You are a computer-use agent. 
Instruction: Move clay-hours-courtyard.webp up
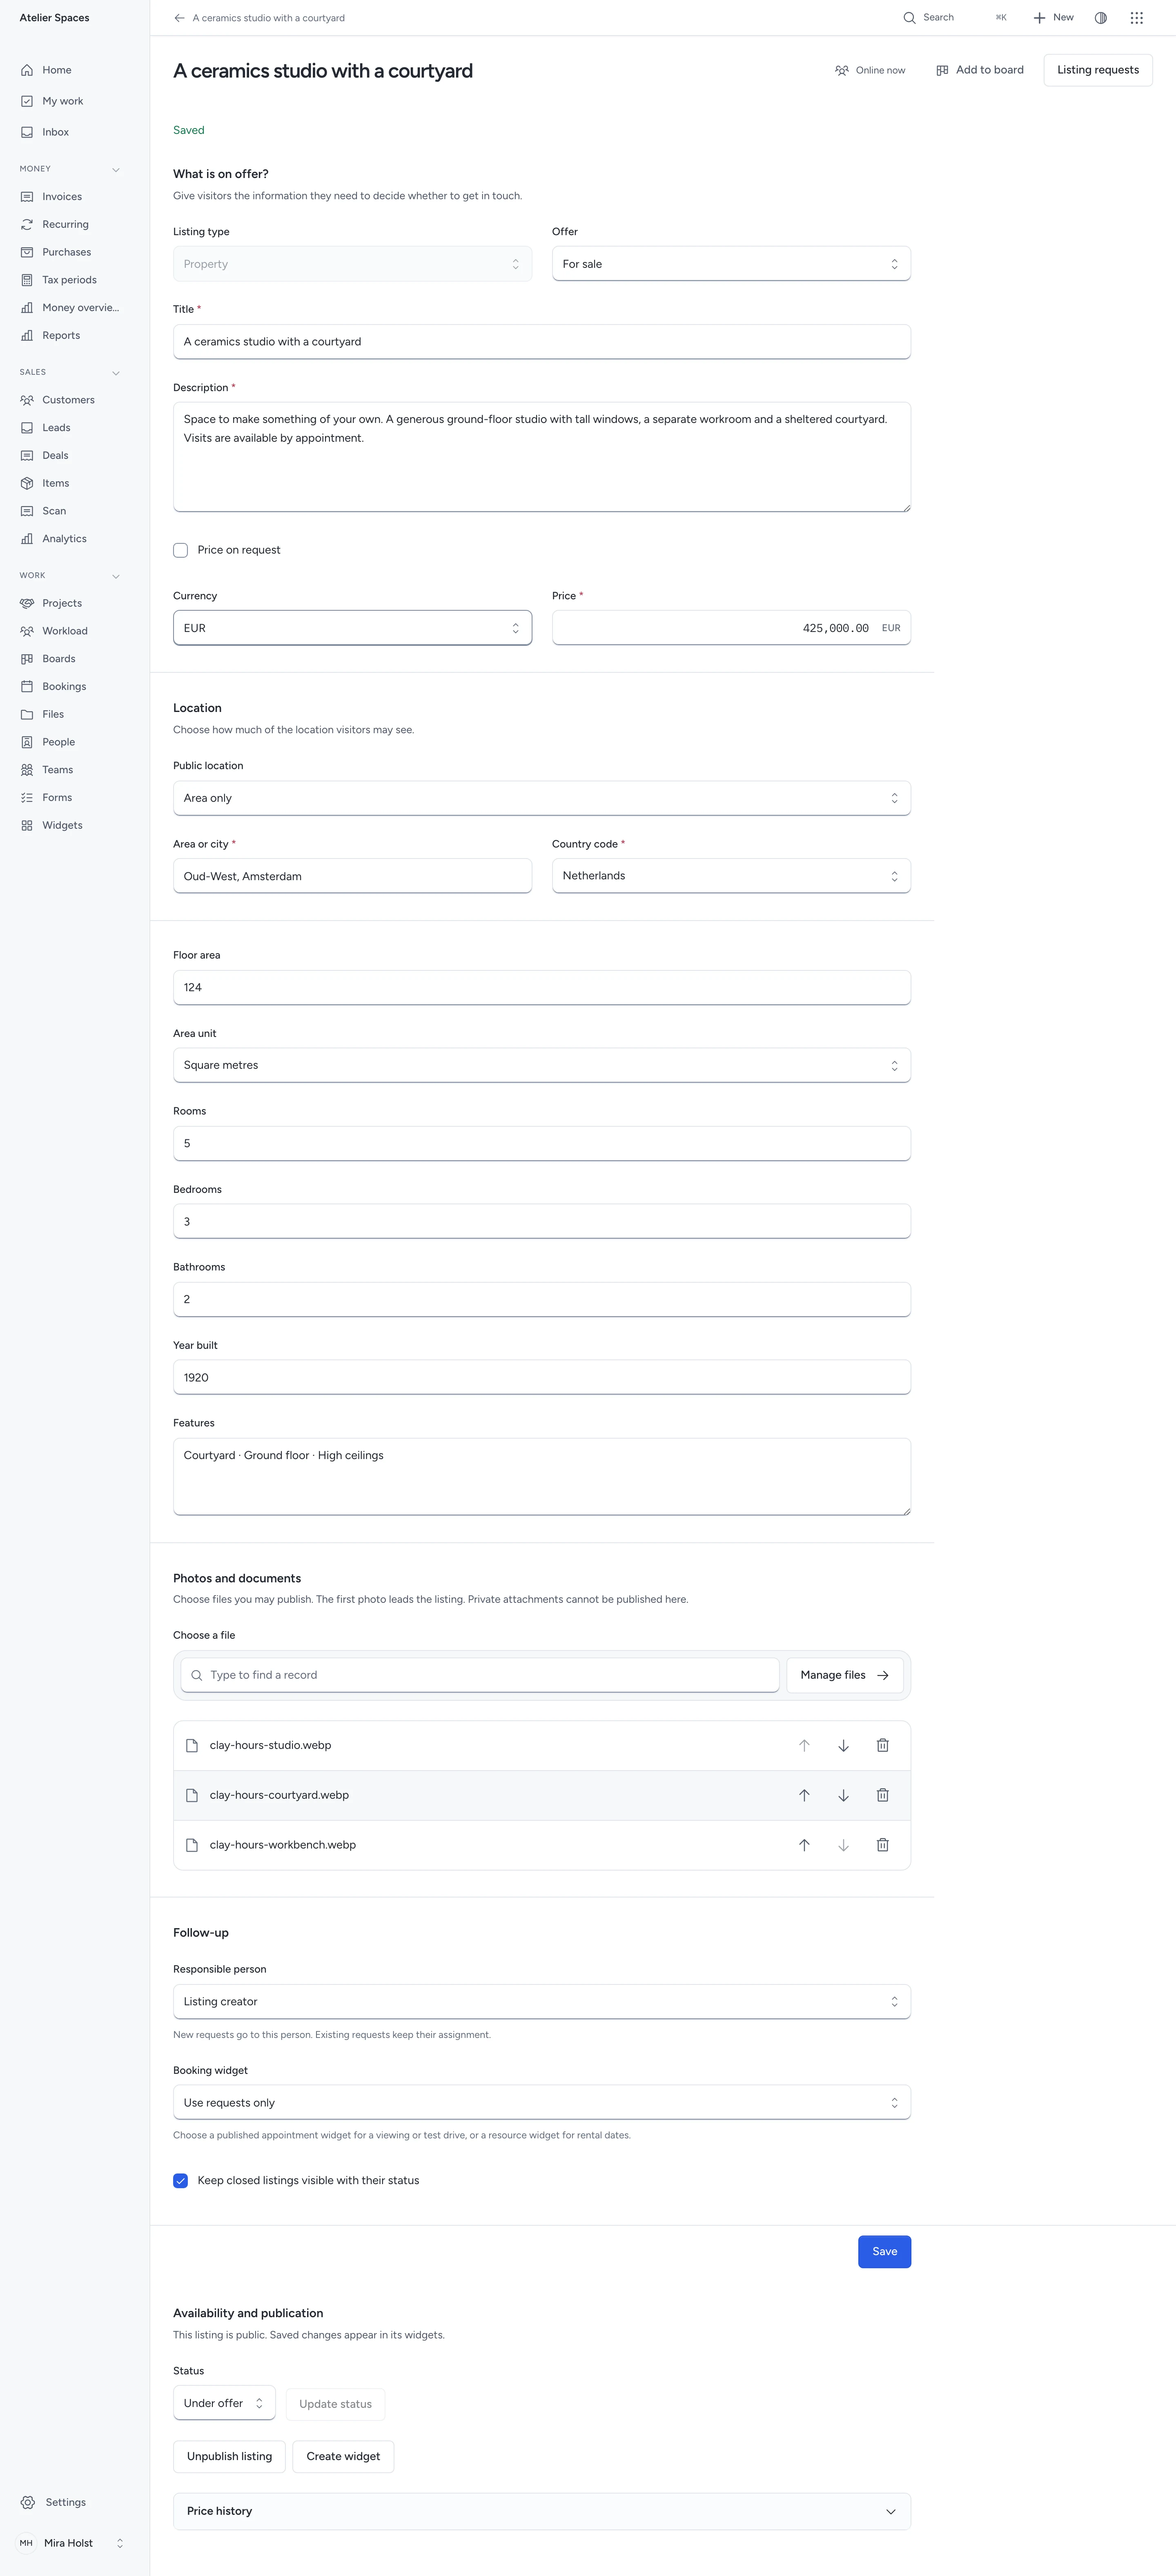click(804, 1795)
